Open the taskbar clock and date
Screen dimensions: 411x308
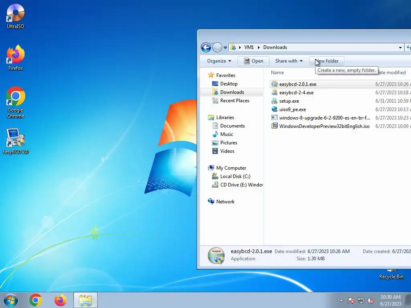pos(391,300)
